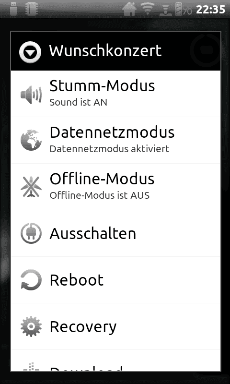Tap the circular arrow Reboot icon
Image resolution: width=230 pixels, height=384 pixels.
tap(31, 280)
